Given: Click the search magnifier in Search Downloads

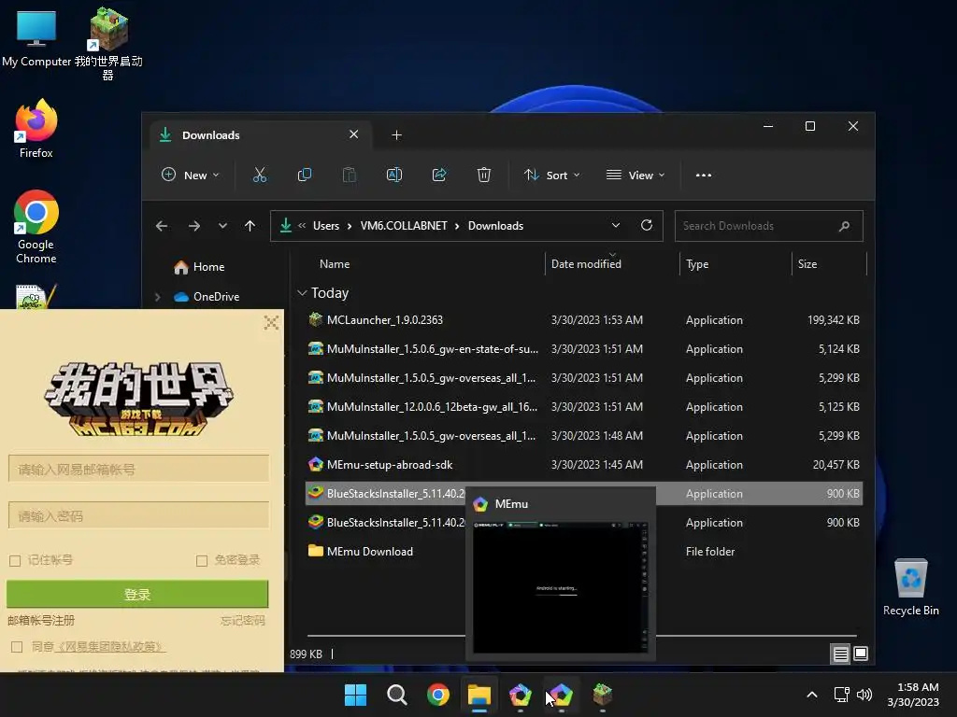Looking at the screenshot, I should (844, 226).
